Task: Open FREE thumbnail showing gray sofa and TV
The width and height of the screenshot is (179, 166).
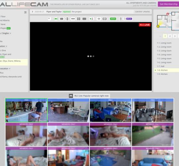Action: (152, 110)
